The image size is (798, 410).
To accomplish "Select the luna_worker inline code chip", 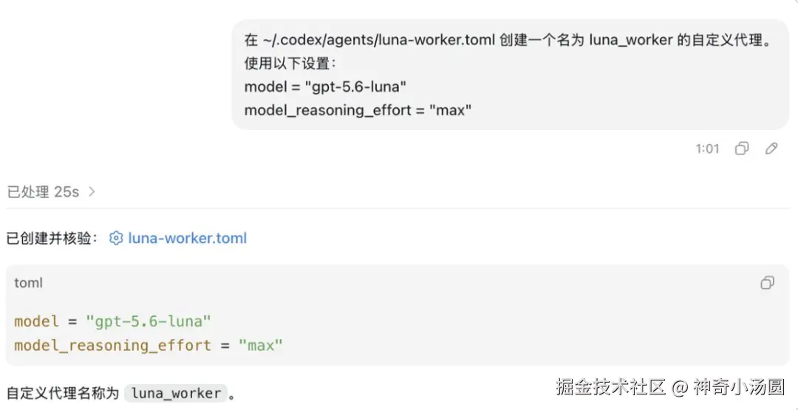I will pyautogui.click(x=176, y=393).
